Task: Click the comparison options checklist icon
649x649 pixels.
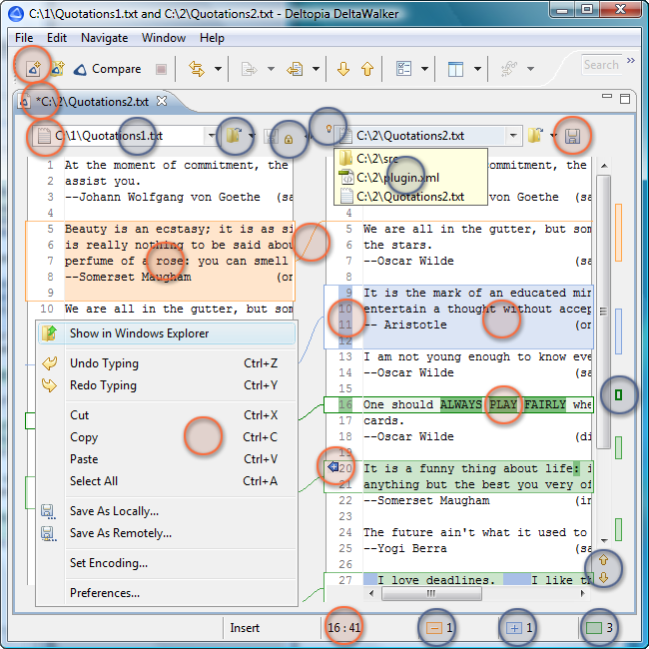Action: tap(403, 69)
